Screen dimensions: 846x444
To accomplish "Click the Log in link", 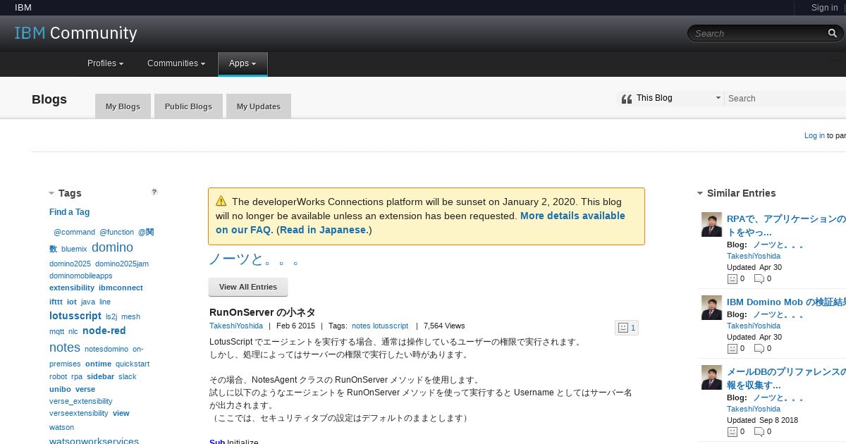I will (x=814, y=135).
